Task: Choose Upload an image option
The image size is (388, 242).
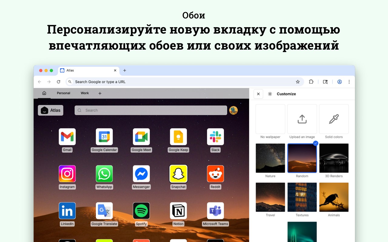Action: pos(302,119)
